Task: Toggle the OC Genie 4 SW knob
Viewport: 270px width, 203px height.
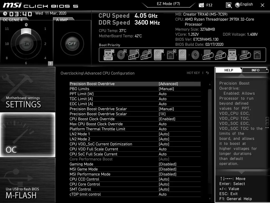Action: click(x=26, y=44)
